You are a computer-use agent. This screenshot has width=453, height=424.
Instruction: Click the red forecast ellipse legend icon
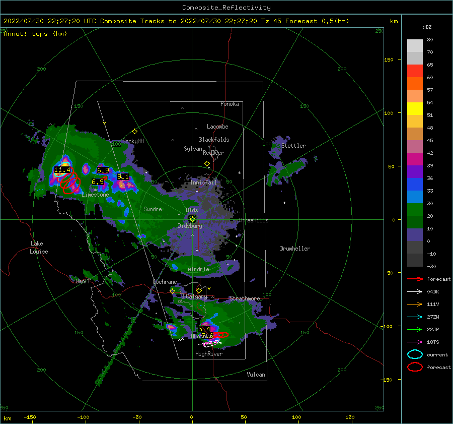point(415,367)
